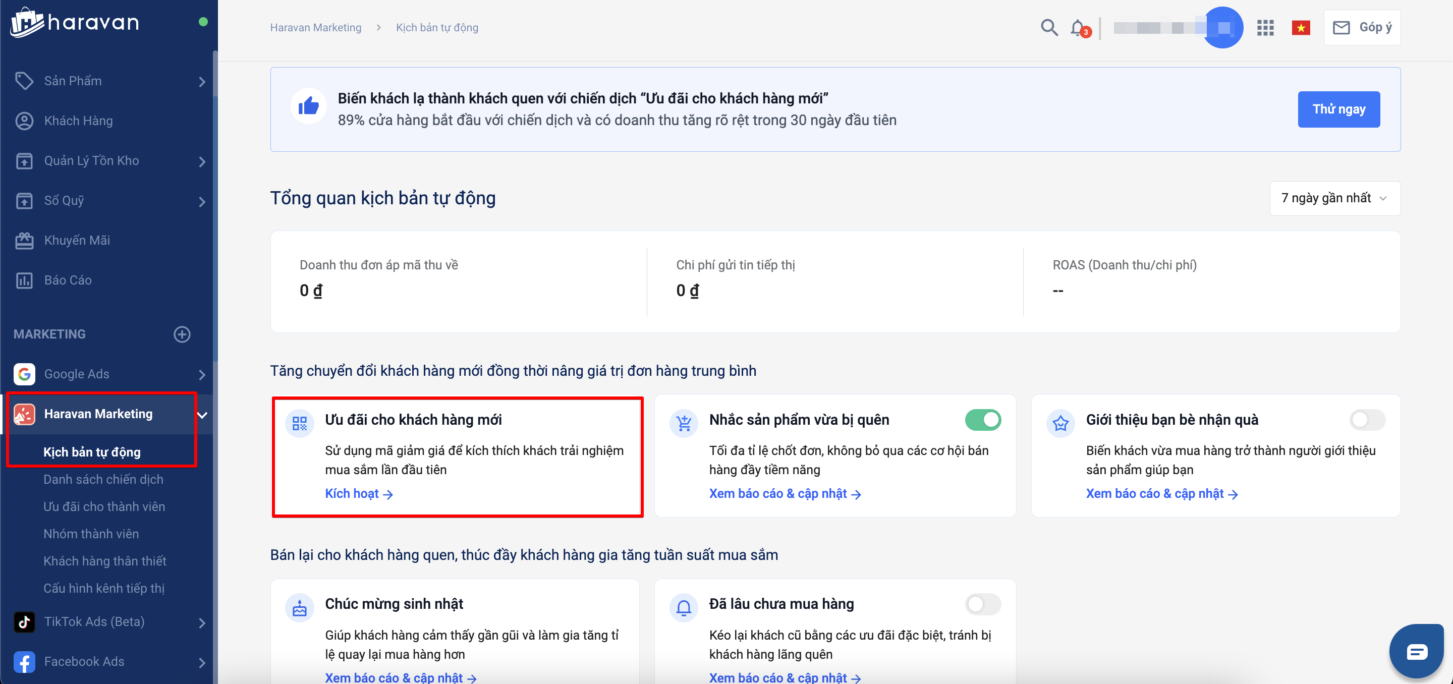Expand Quản Lý Tồn Kho chevron

(202, 162)
